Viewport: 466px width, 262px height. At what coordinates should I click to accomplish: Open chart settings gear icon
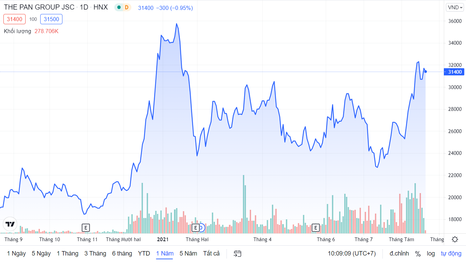point(455,239)
